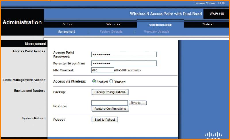Go to the Status tab
This screenshot has height=140, width=230.
click(207, 24)
